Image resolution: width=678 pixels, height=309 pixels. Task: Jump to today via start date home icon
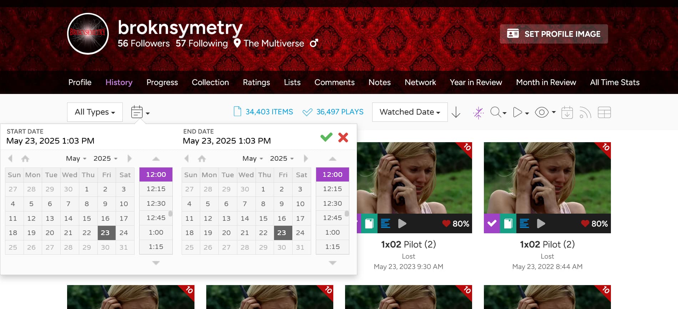pyautogui.click(x=25, y=158)
